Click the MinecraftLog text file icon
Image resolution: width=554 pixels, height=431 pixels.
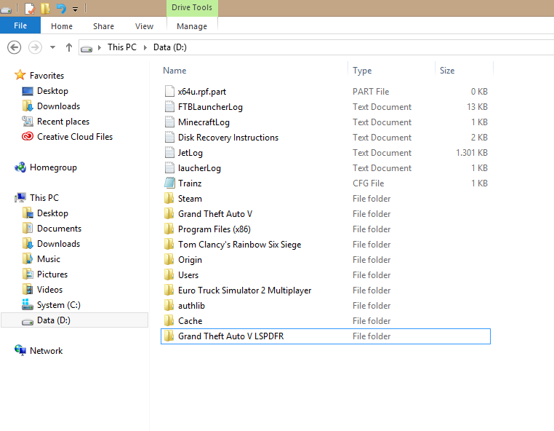(x=169, y=122)
